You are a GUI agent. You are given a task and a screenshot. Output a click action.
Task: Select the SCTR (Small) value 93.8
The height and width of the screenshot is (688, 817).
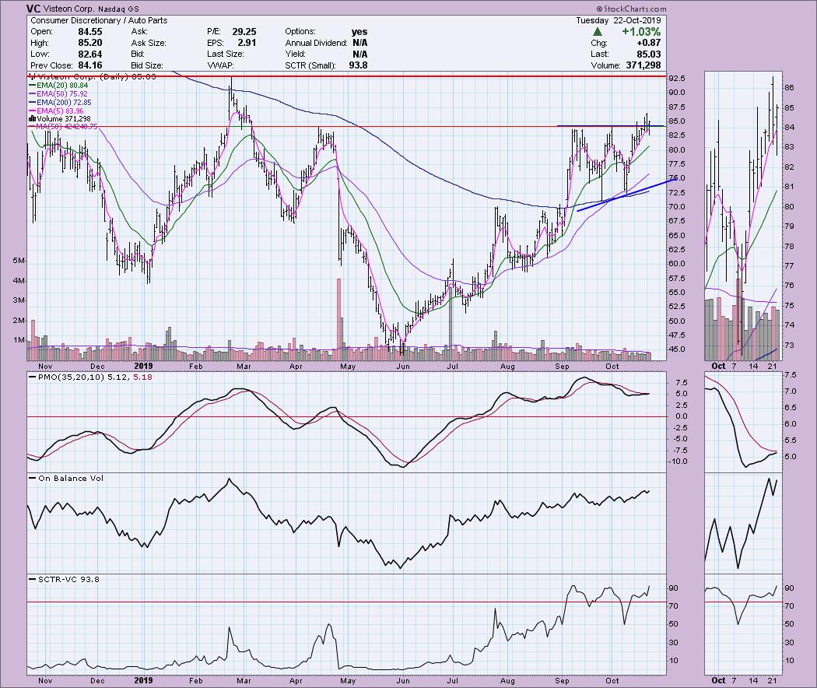click(x=358, y=65)
